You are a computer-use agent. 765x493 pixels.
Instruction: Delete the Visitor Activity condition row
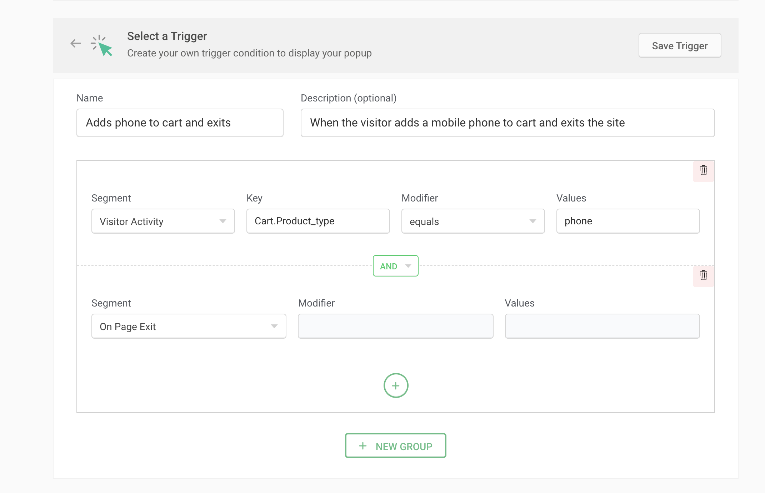pyautogui.click(x=703, y=170)
